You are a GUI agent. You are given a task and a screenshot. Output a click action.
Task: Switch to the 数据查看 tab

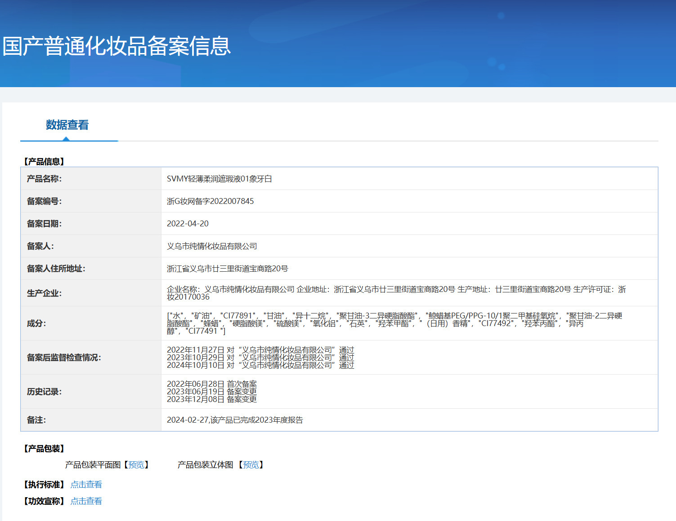[x=67, y=125]
